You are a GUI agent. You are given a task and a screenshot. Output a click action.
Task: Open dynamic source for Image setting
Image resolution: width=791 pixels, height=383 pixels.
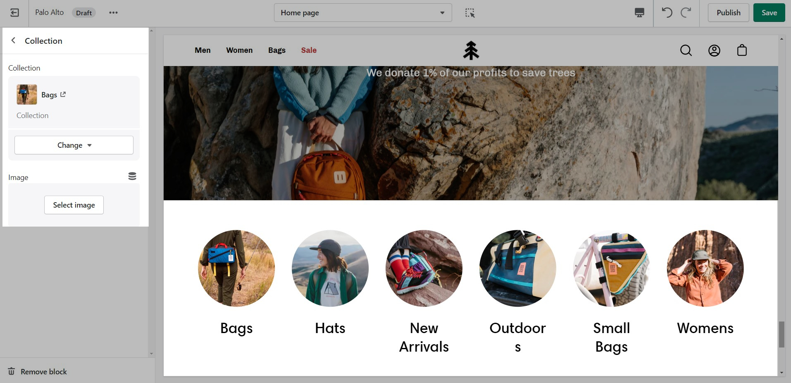pyautogui.click(x=132, y=176)
